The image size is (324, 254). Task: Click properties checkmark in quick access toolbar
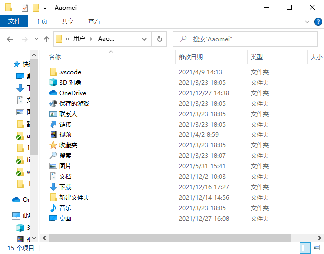25,8
